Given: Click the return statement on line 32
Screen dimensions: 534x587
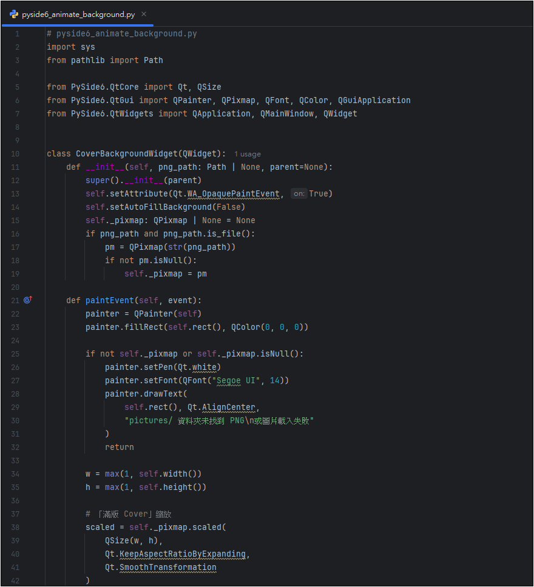Looking at the screenshot, I should pyautogui.click(x=119, y=448).
